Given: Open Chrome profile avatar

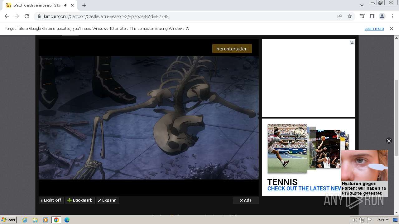Looking at the screenshot, I should click(382, 16).
